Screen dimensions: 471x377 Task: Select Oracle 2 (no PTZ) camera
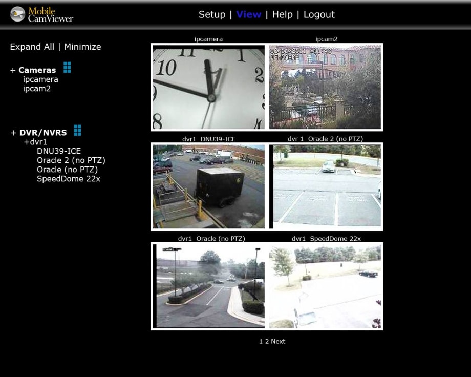point(71,160)
